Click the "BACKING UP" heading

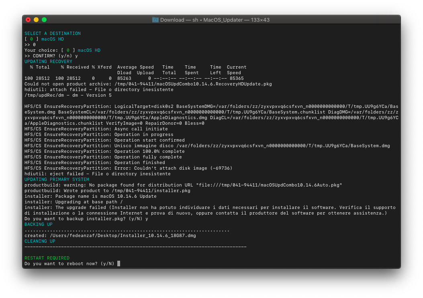pyautogui.click(x=39, y=225)
